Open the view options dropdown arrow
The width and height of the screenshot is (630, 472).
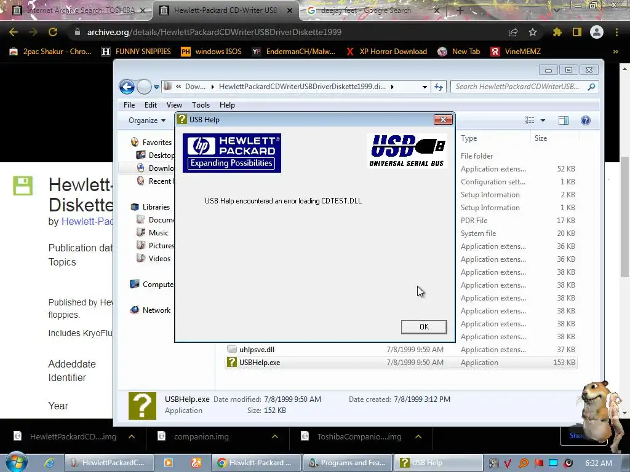click(x=543, y=120)
